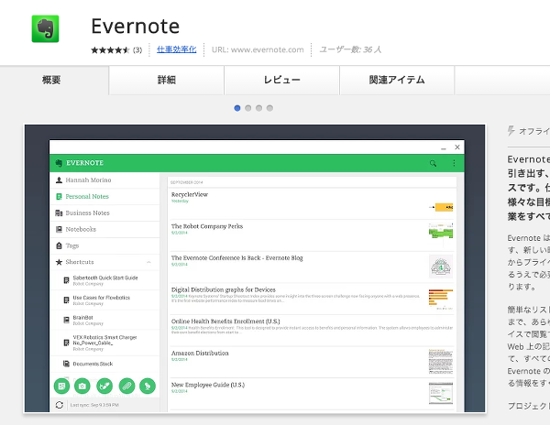Image resolution: width=550 pixels, height=425 pixels.
Task: Click note icon beside Sabertooth Quick Start Guide
Action: point(66,280)
